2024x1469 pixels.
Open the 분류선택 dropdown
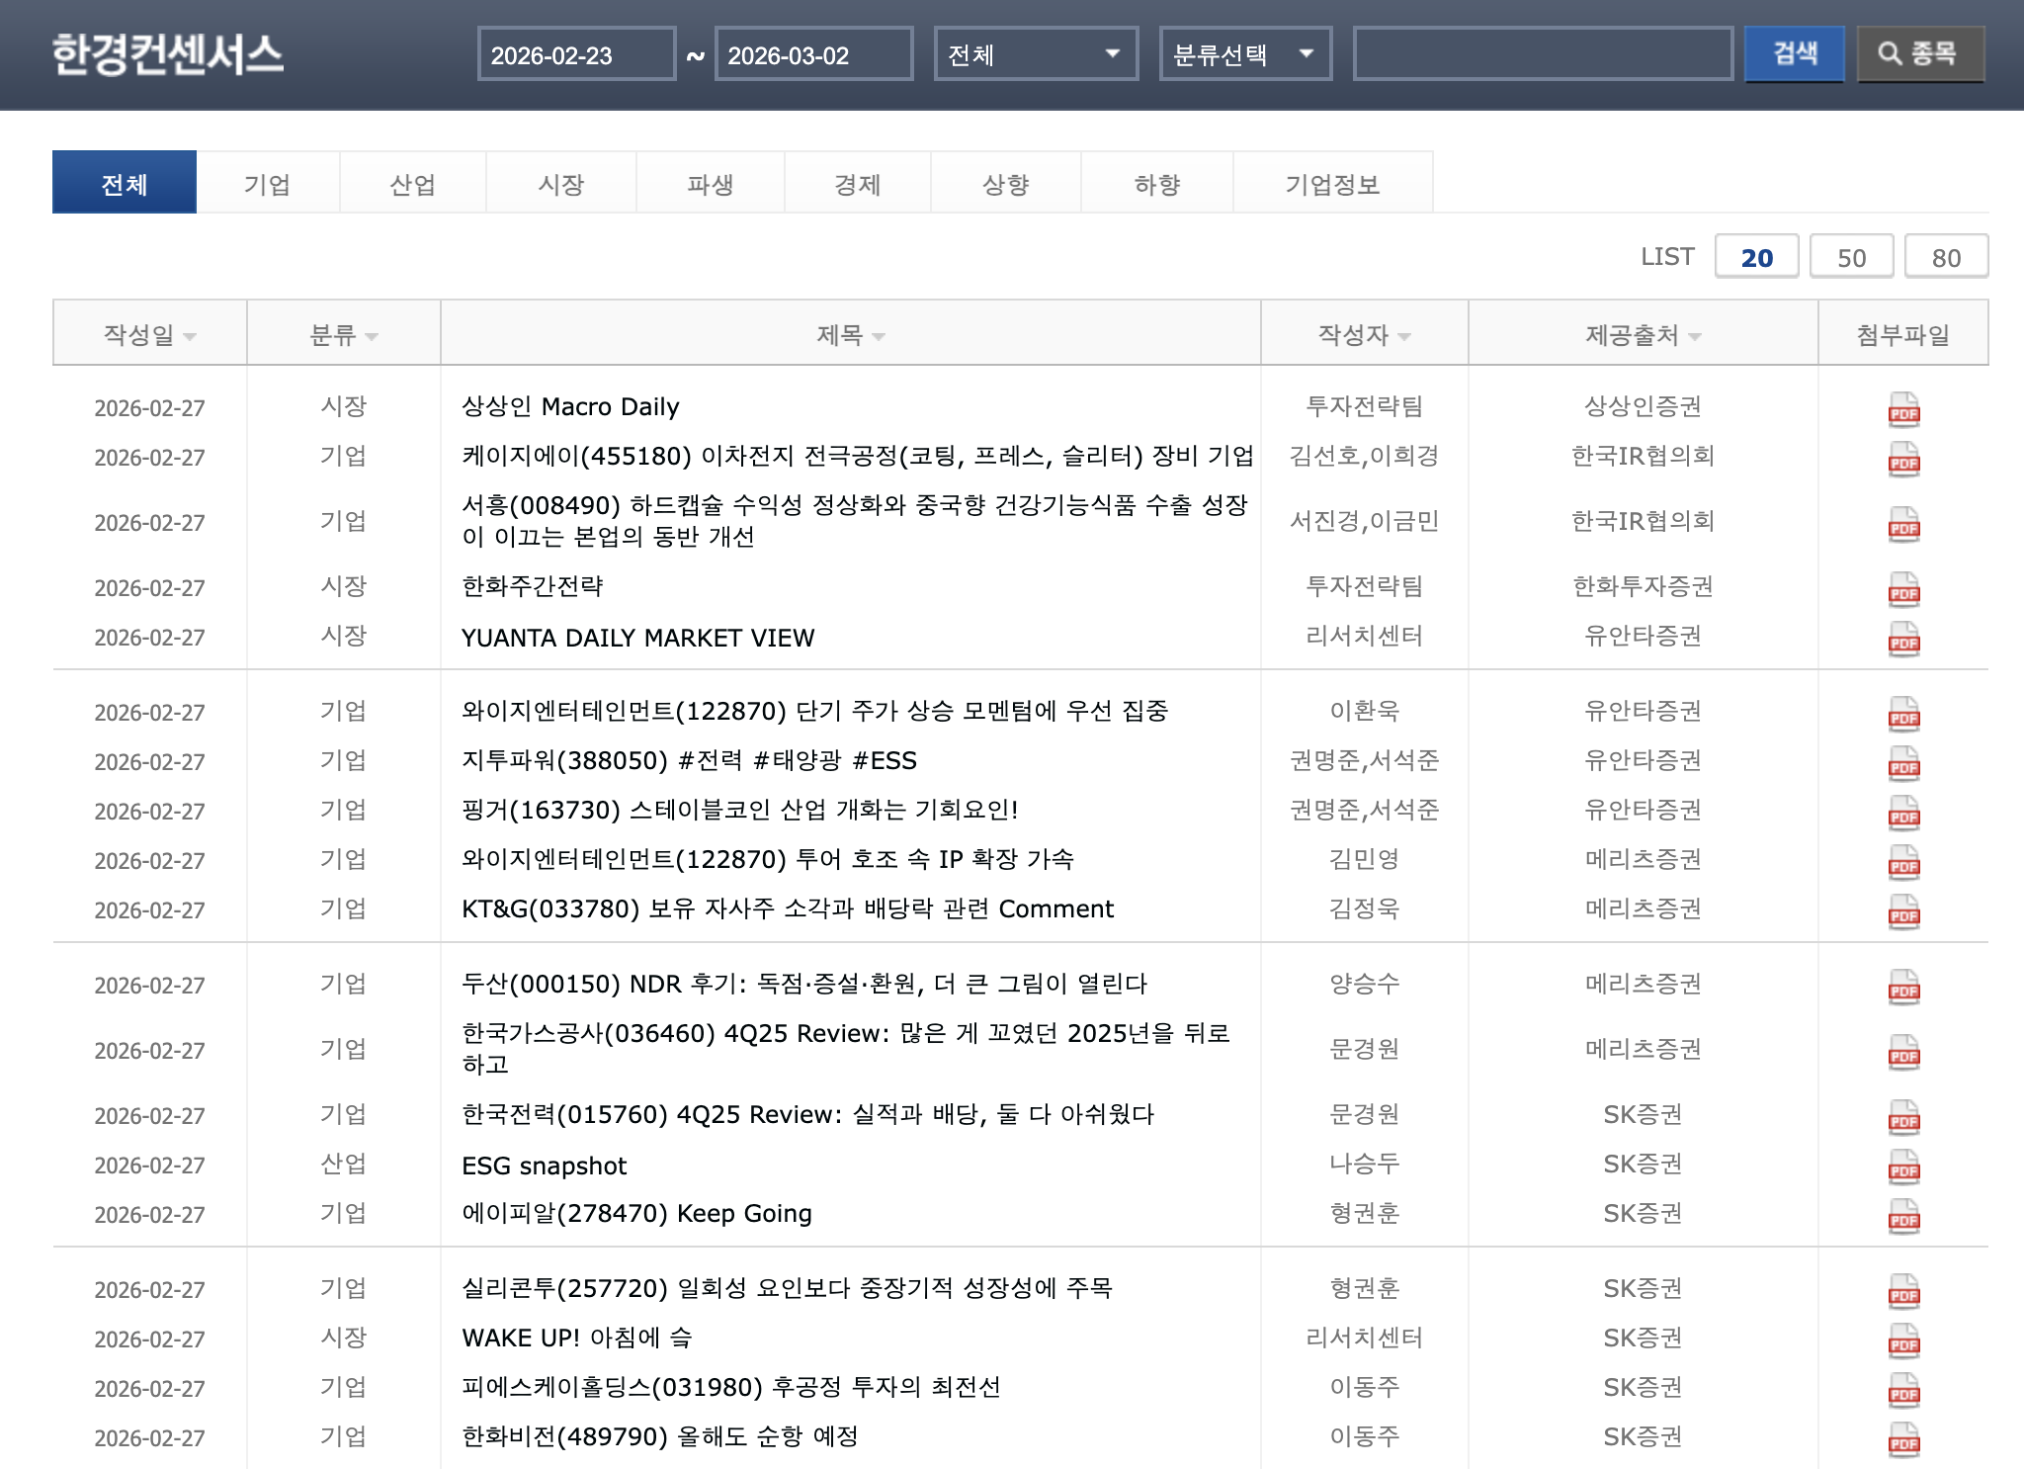coord(1245,54)
